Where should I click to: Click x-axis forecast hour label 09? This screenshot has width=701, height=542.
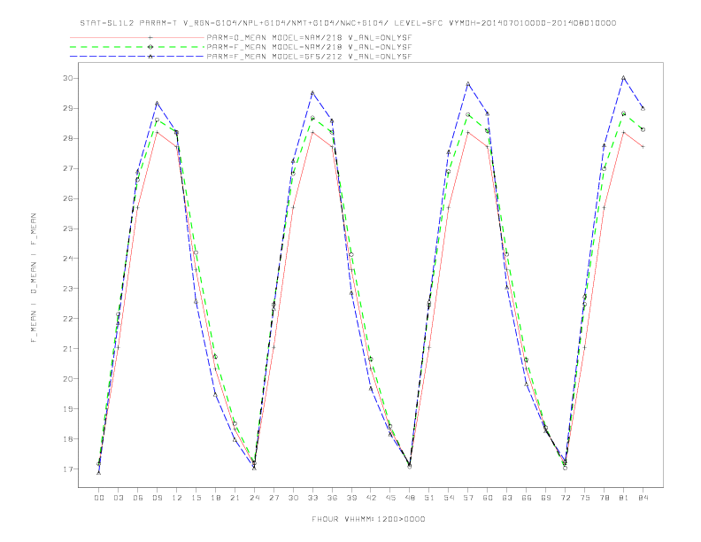pos(157,498)
